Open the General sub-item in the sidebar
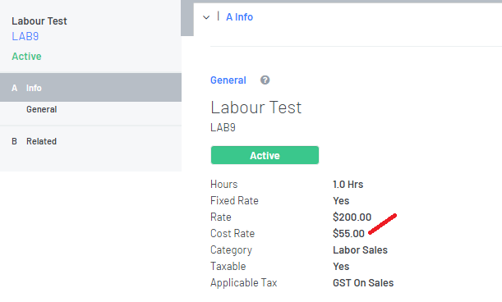This screenshot has width=502, height=302. (42, 109)
